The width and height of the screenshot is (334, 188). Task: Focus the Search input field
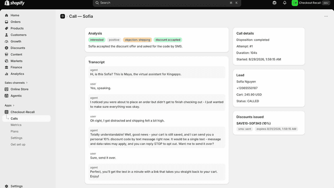167,3
